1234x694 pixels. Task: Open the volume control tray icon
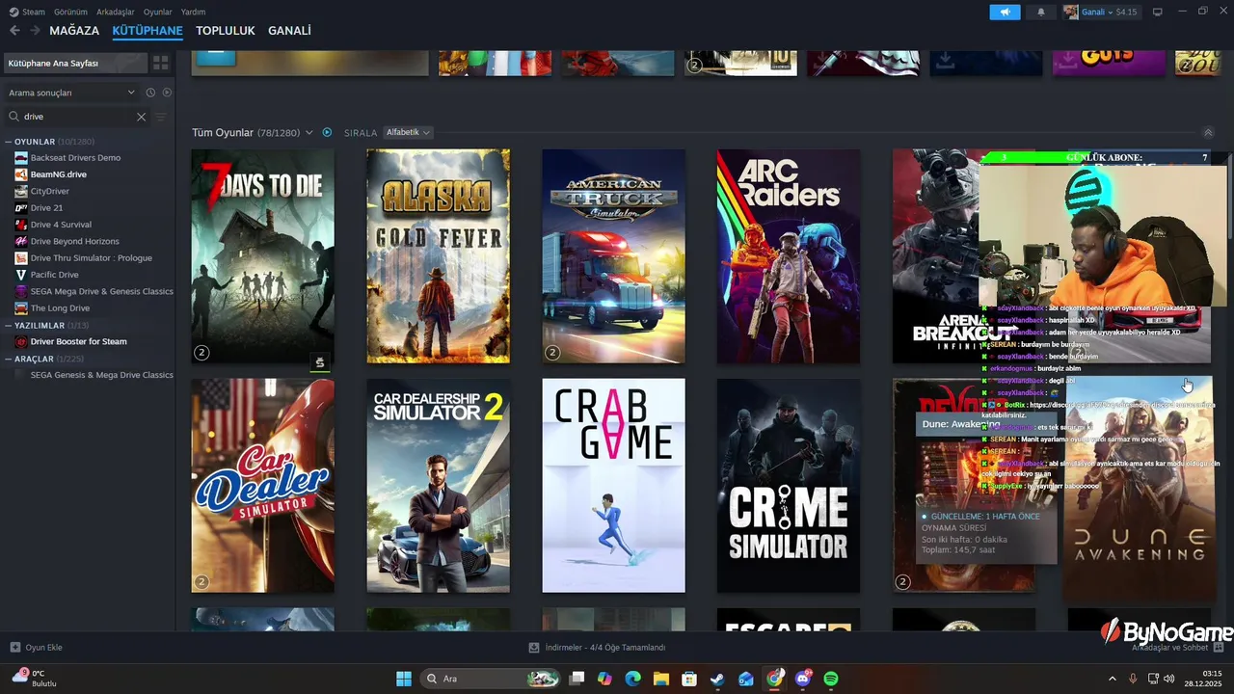point(1169,679)
